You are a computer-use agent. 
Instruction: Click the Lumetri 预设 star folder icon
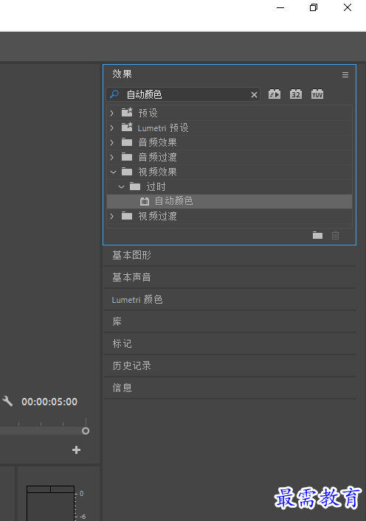tap(127, 127)
